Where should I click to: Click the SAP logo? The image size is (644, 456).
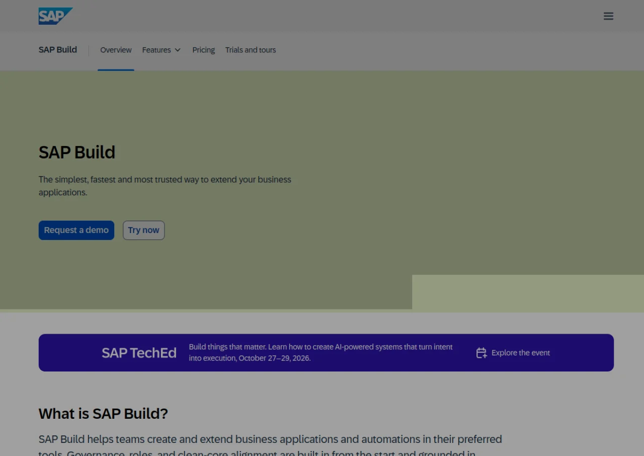(x=55, y=16)
